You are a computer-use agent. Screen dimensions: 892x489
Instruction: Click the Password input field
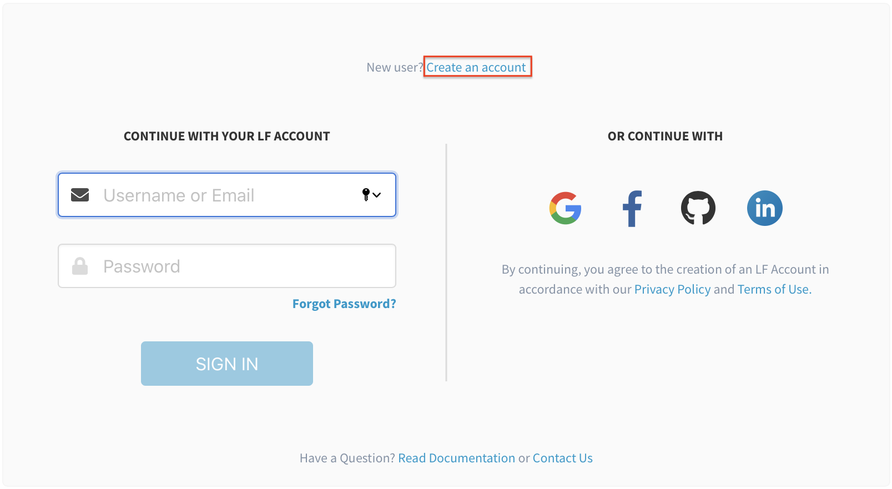[222, 266]
